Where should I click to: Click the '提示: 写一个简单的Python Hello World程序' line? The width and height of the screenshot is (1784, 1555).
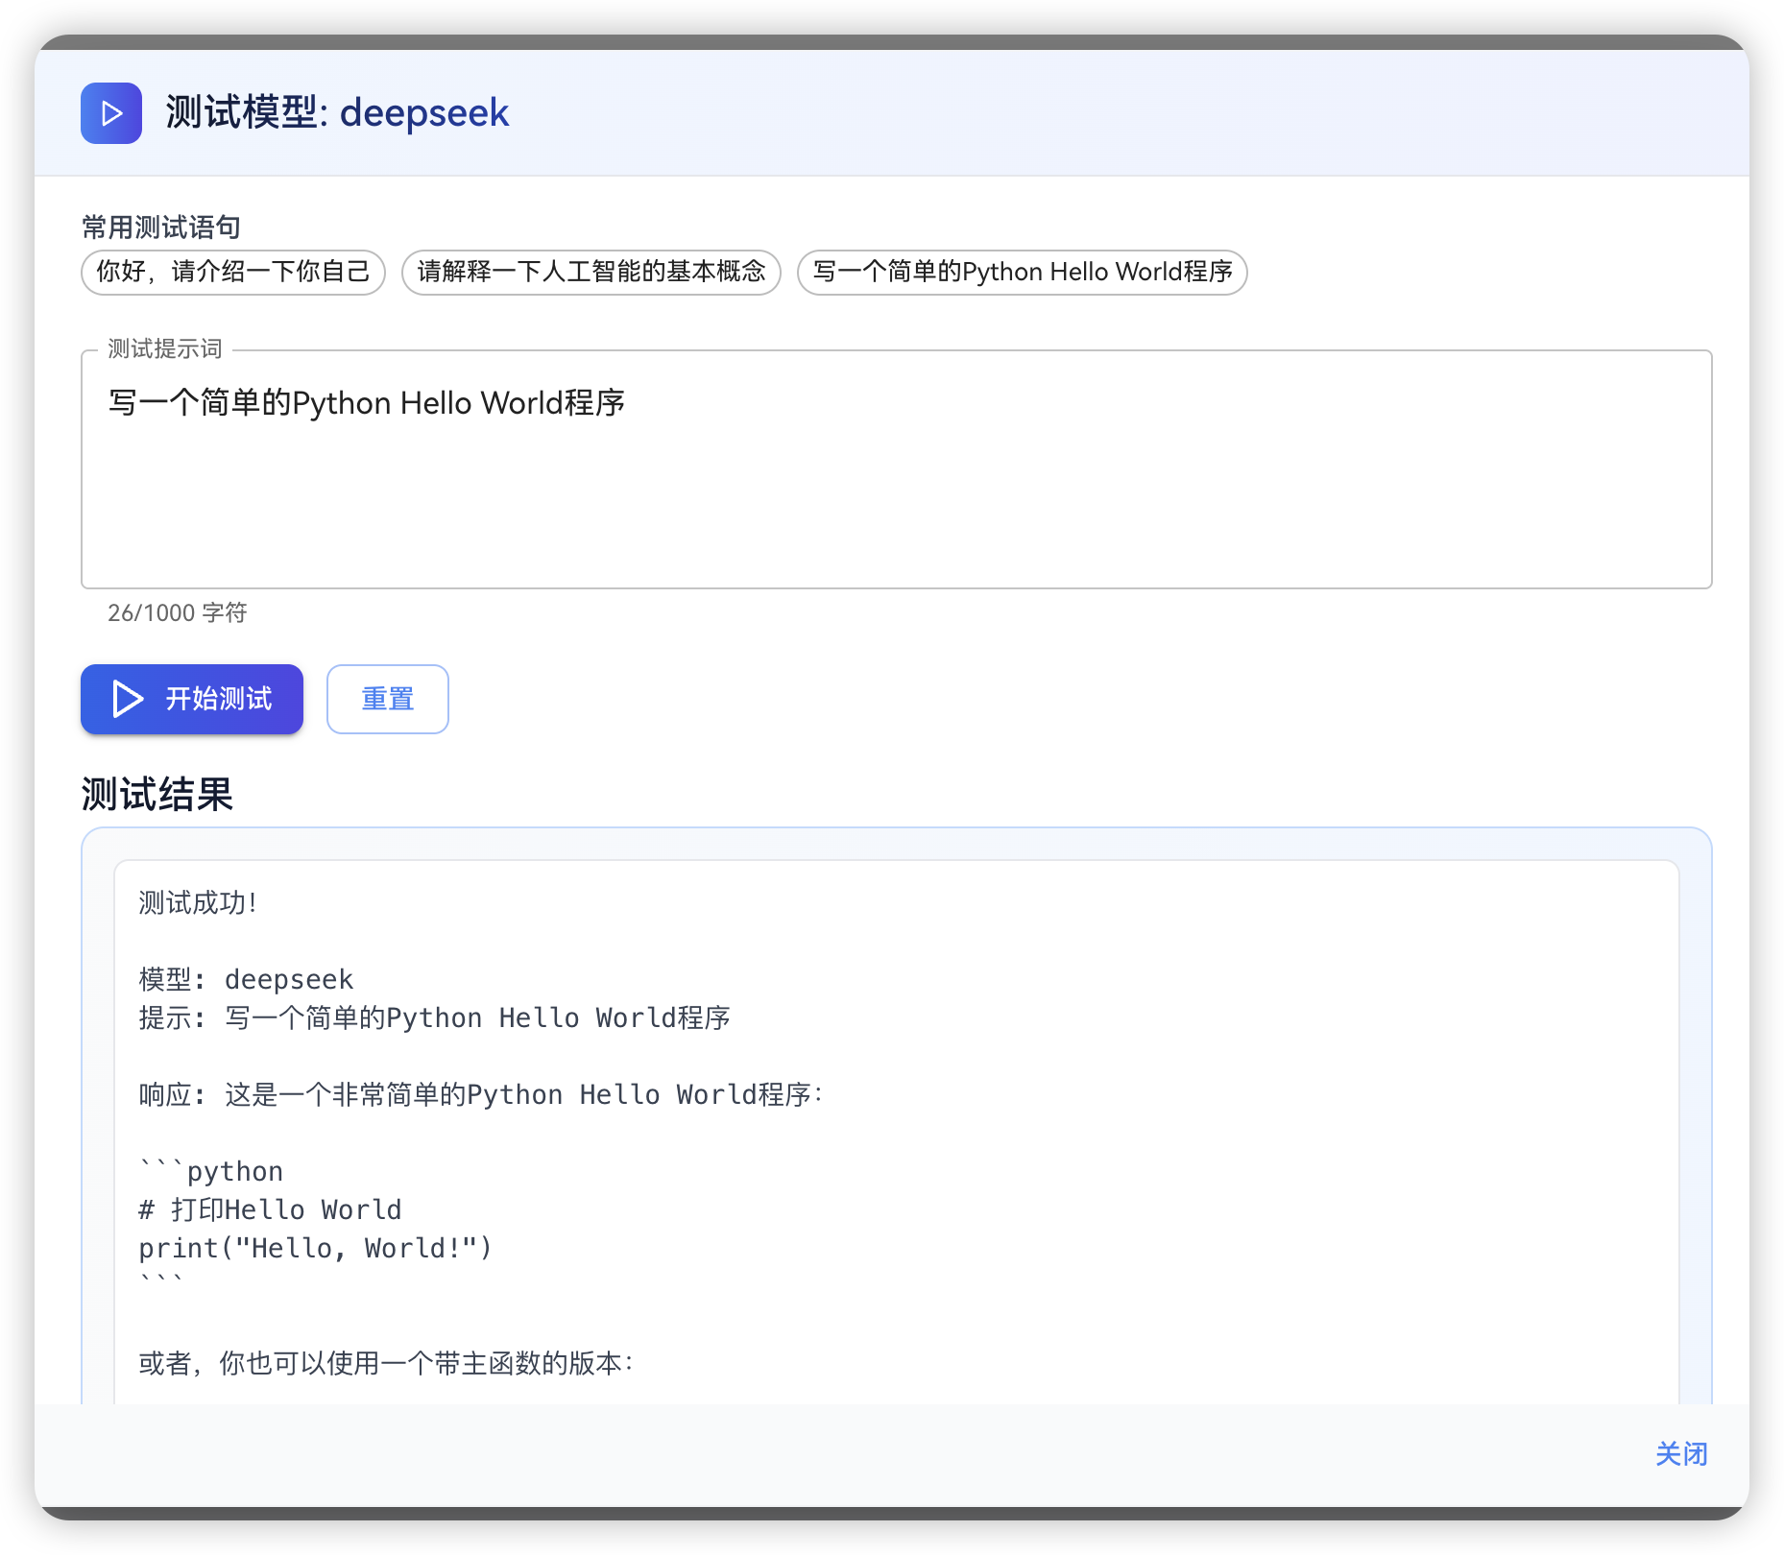pyautogui.click(x=435, y=1017)
